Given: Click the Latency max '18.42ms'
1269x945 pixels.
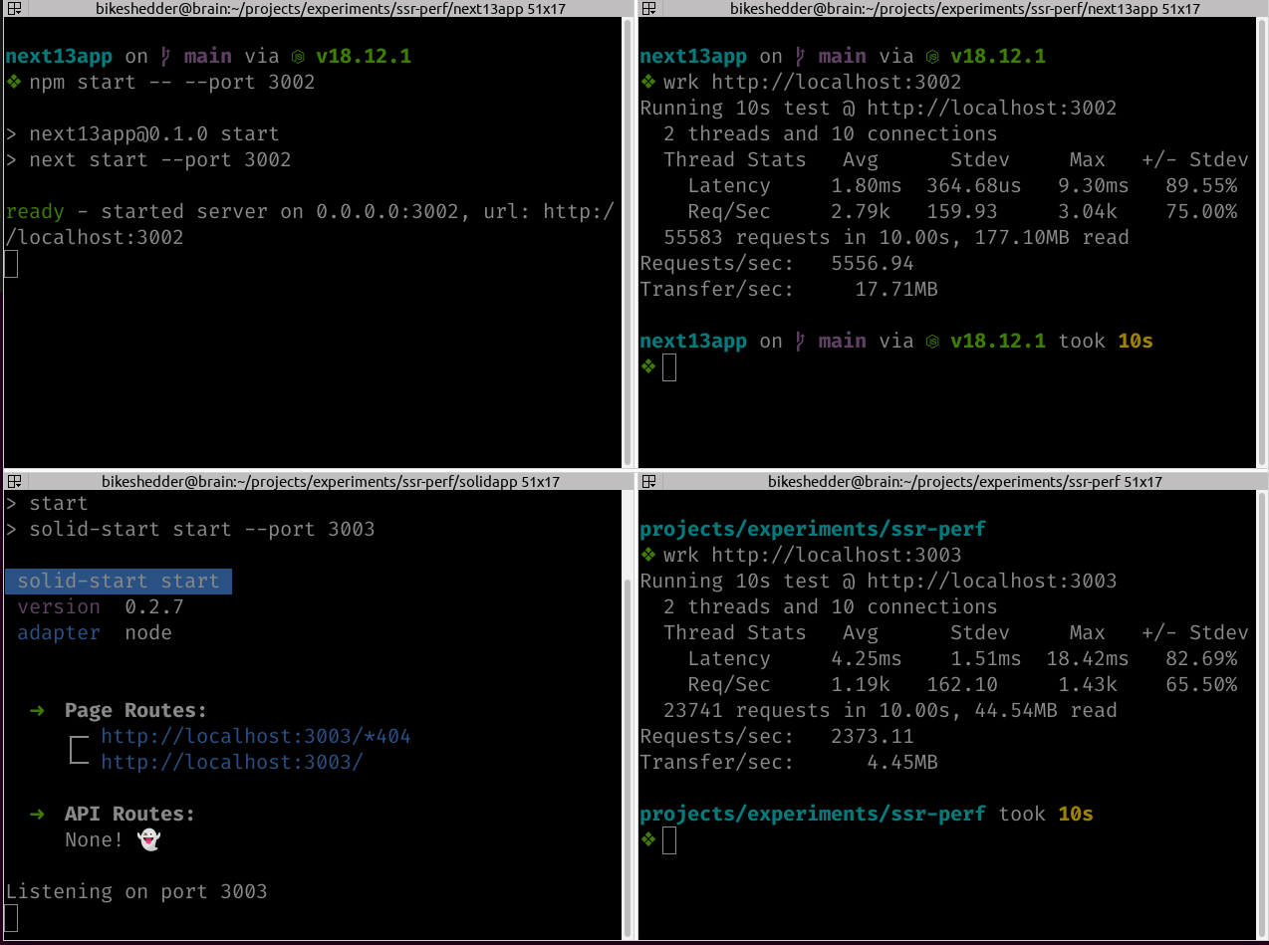Looking at the screenshot, I should 1088,659.
